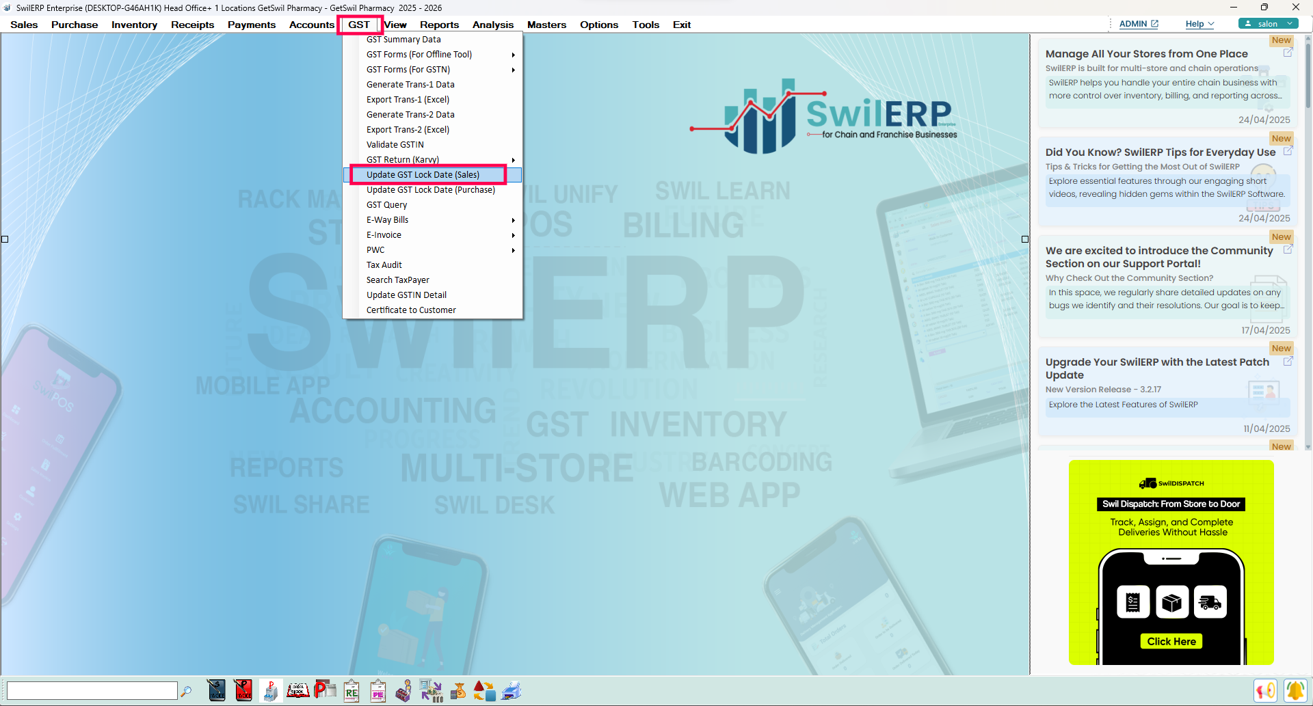Open the pink PE clipboard icon
Viewport: 1313px width, 706px height.
click(378, 690)
